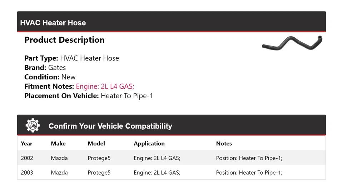The height and width of the screenshot is (191, 343).
Task: Click the Brand: Gates line
Action: point(45,68)
